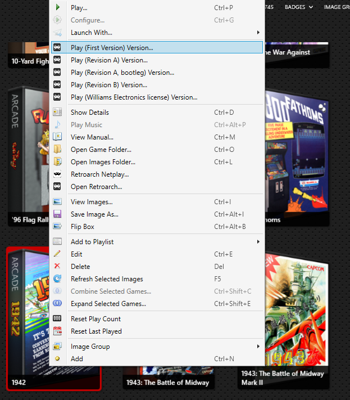The image size is (350, 400).
Task: Click the red X Delete icon
Action: (57, 266)
